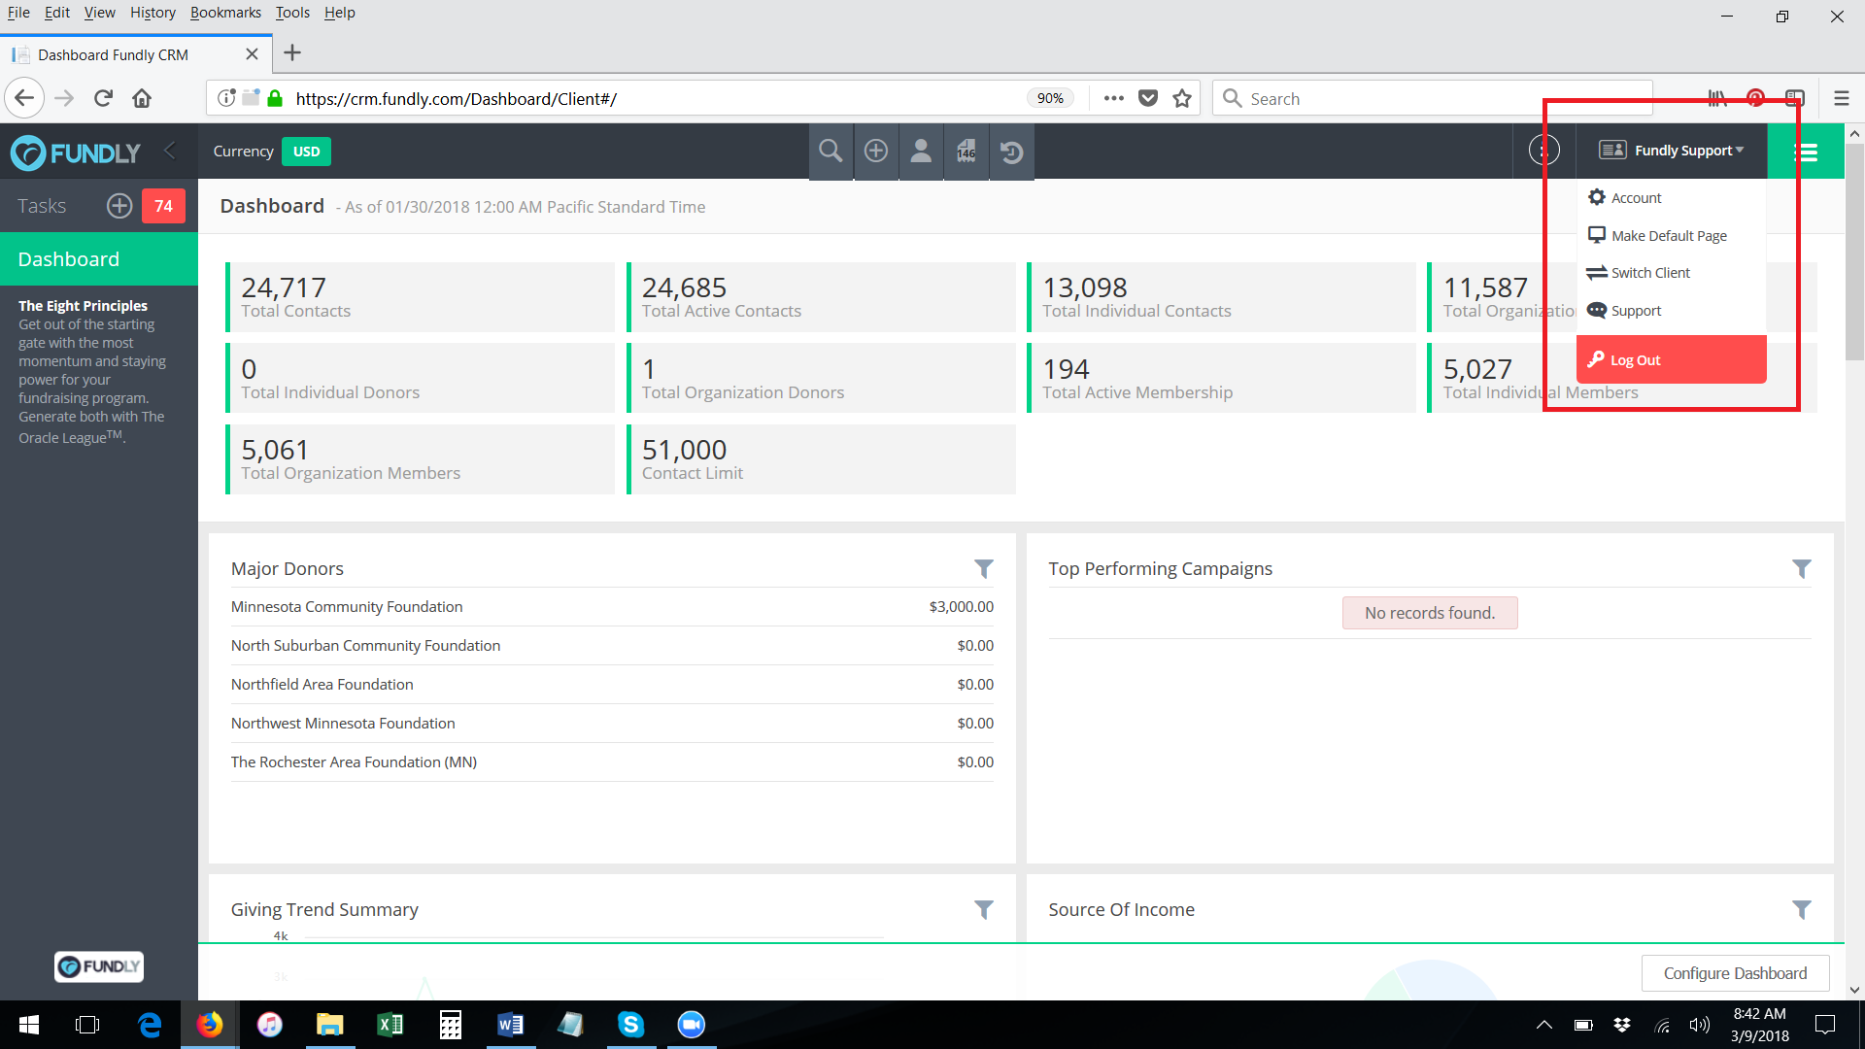The width and height of the screenshot is (1865, 1049).
Task: Open the green hamburger menu button
Action: [1805, 152]
